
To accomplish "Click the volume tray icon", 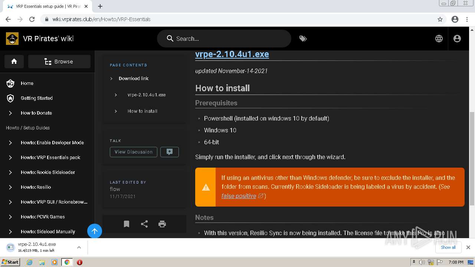I will (x=422, y=262).
